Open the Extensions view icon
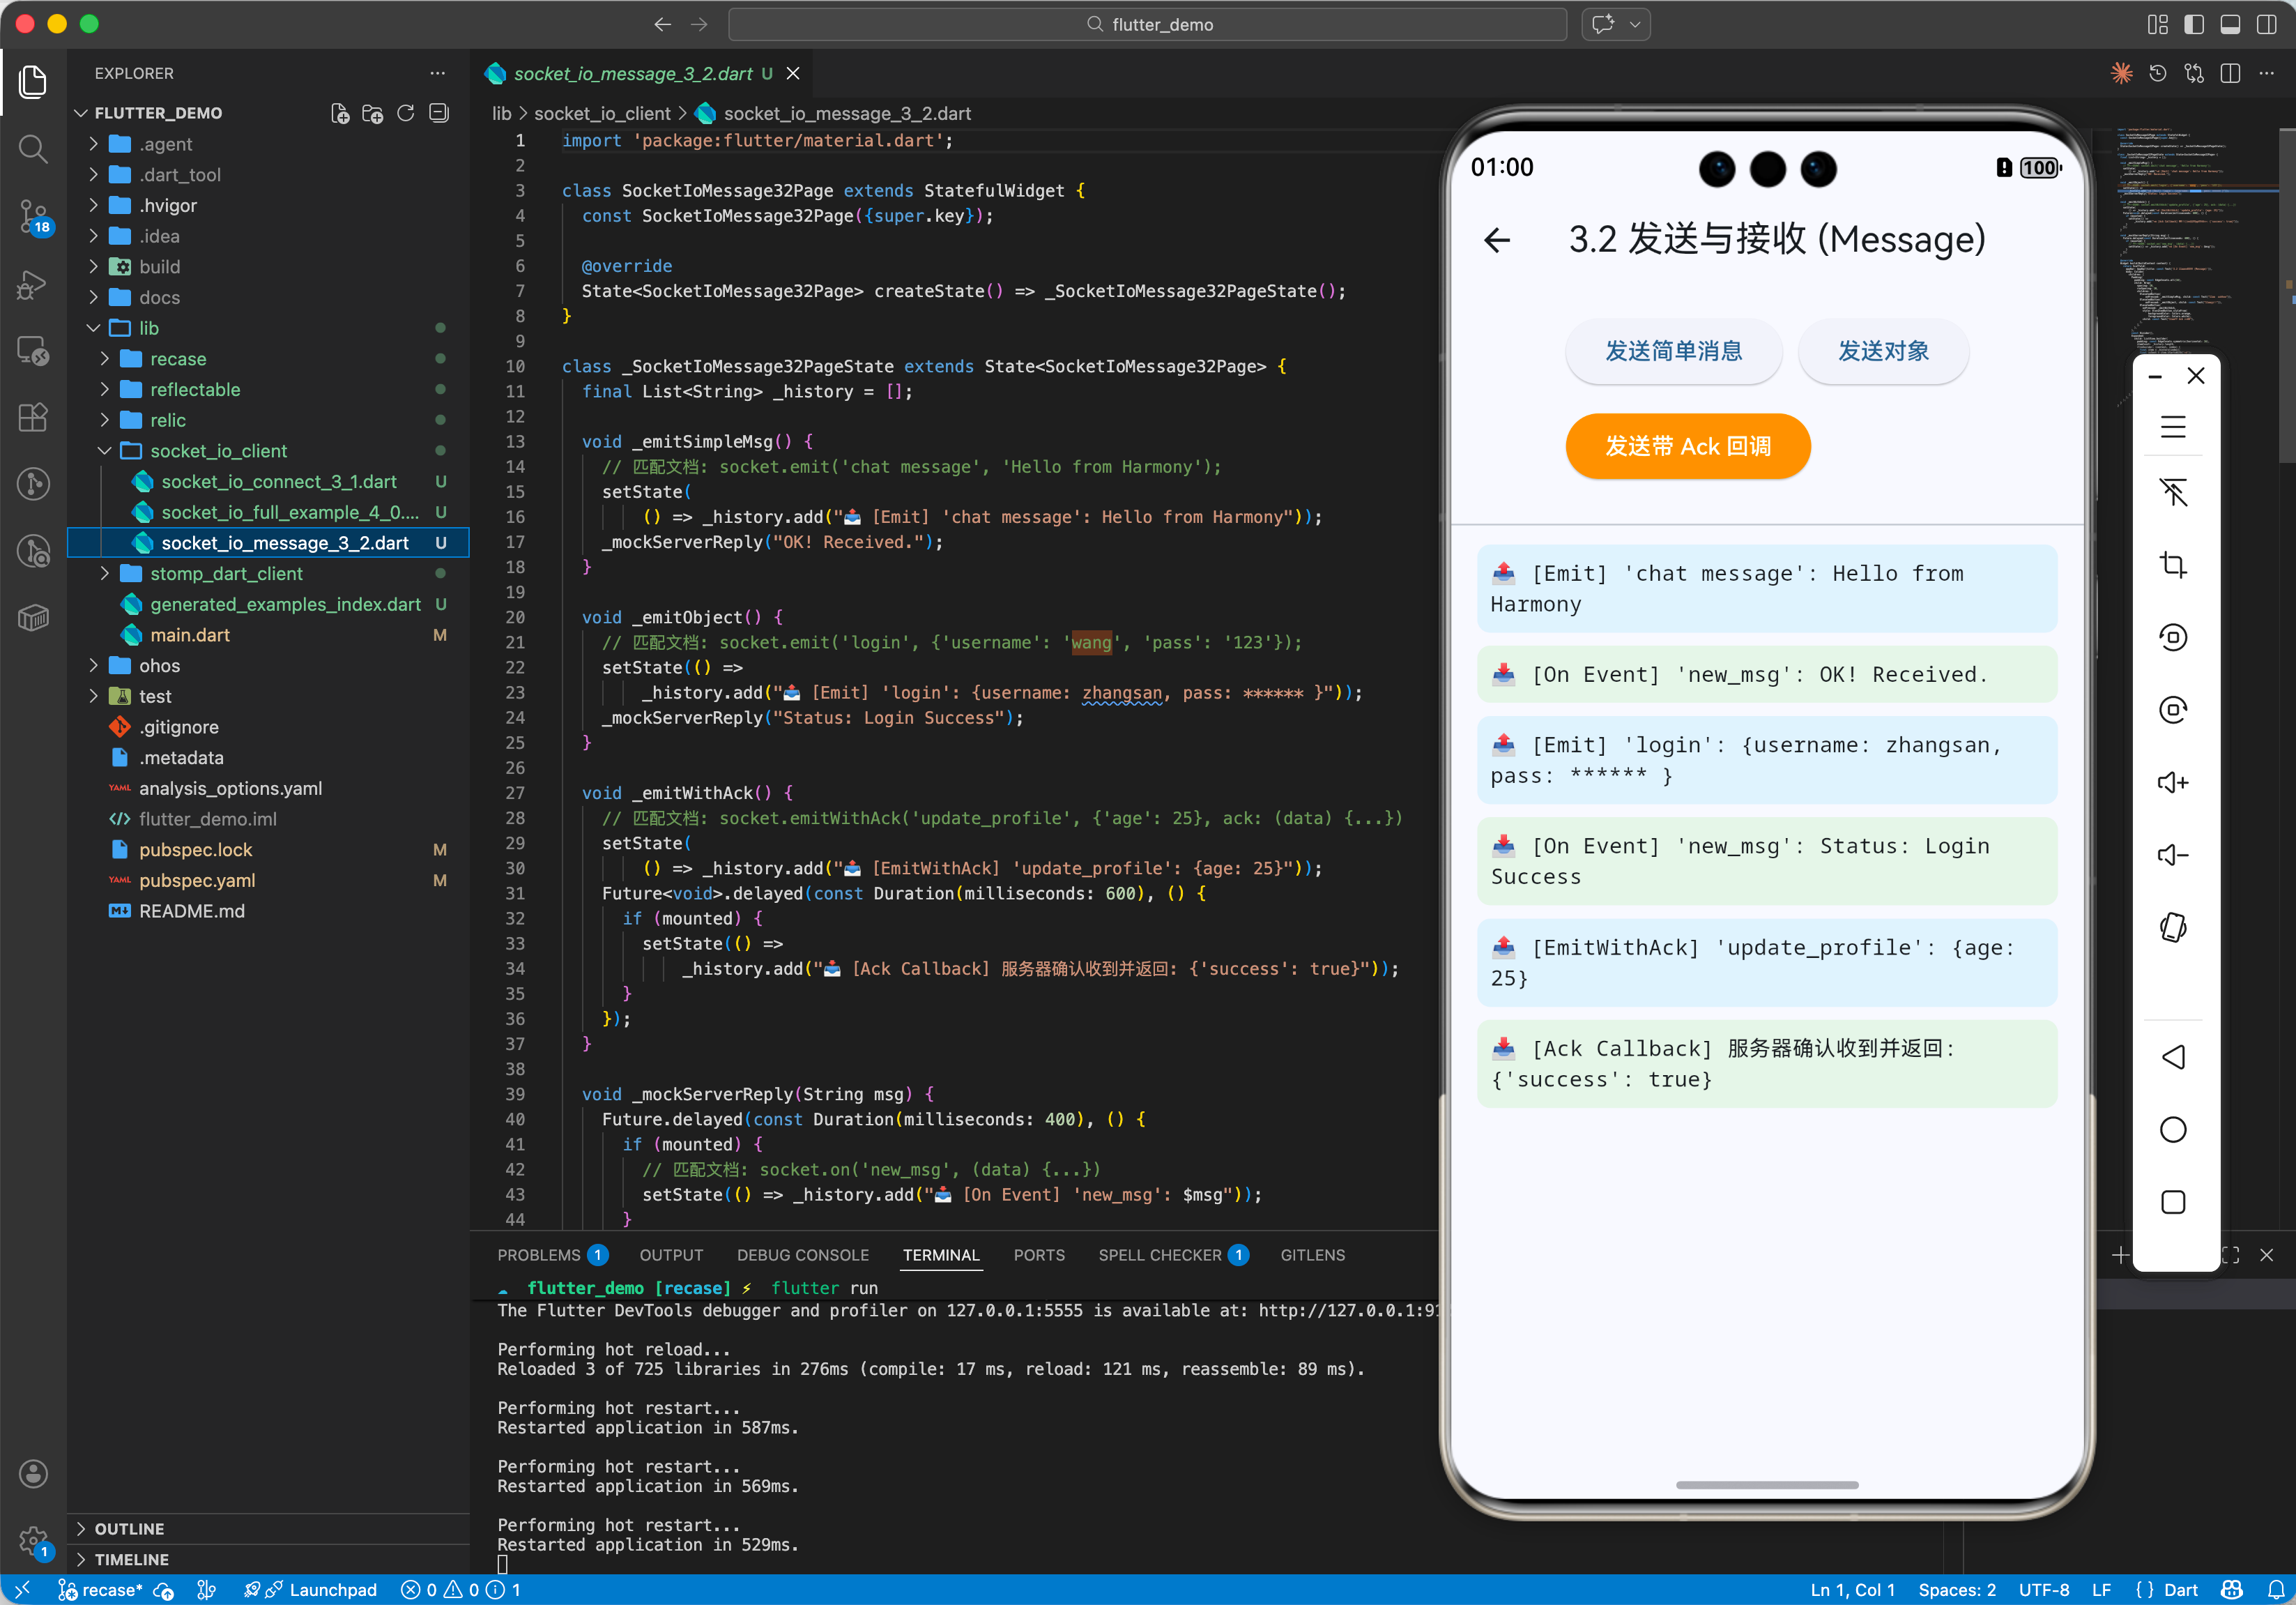Screen dimensions: 2296x1605 [x=33, y=417]
